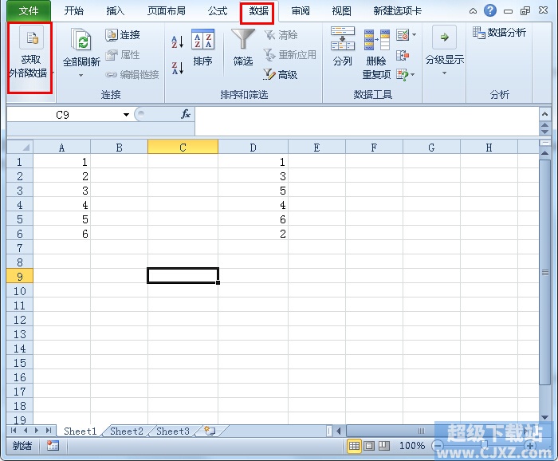Open Connections (连接) in the ribbon

tap(123, 35)
